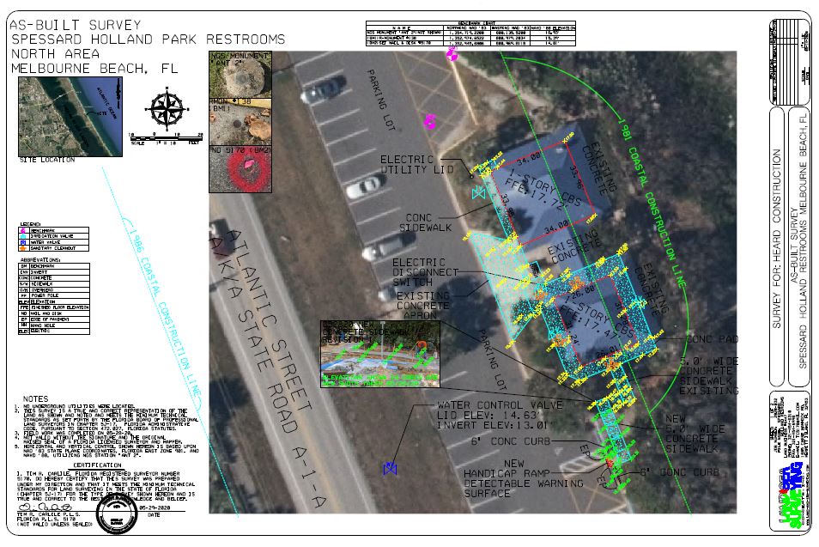The height and width of the screenshot is (547, 819).
Task: Click the "ABBREVIATIONS:" heading
Action: tap(40, 259)
